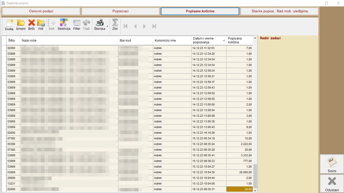Open the Selekcija tool

tap(64, 25)
